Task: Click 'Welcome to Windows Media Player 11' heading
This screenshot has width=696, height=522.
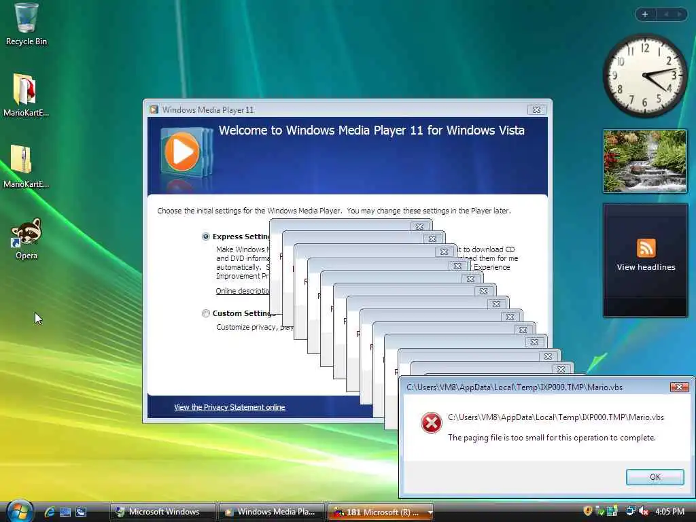Action: [372, 130]
